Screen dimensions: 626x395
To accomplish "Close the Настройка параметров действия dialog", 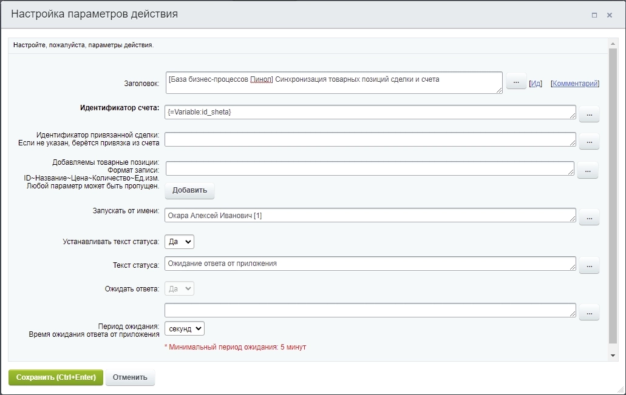I will (x=610, y=15).
